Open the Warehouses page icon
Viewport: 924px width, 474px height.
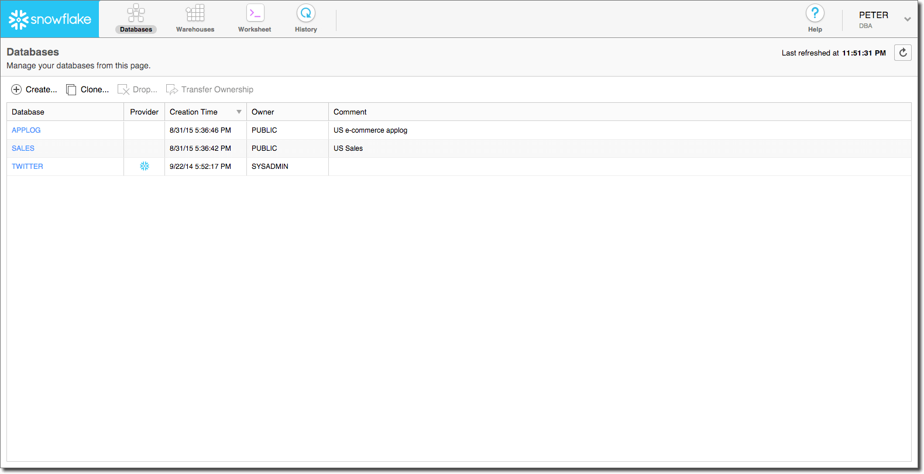tap(195, 13)
